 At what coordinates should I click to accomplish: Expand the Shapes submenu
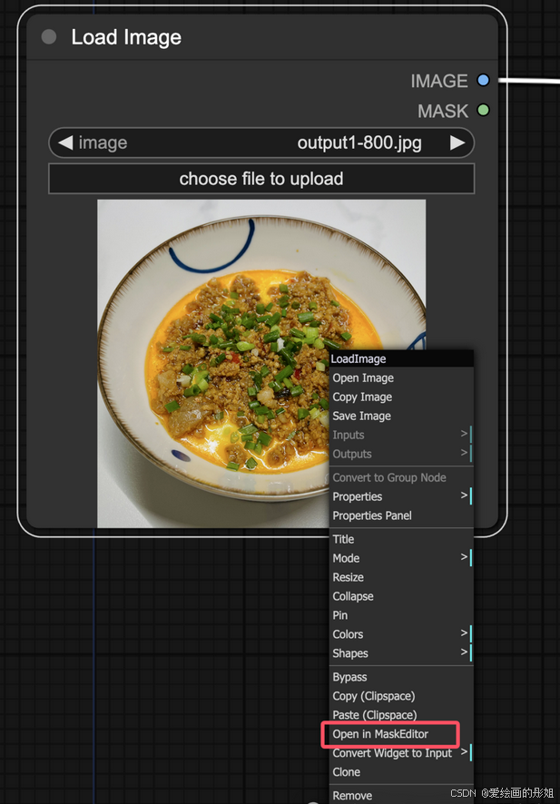400,652
